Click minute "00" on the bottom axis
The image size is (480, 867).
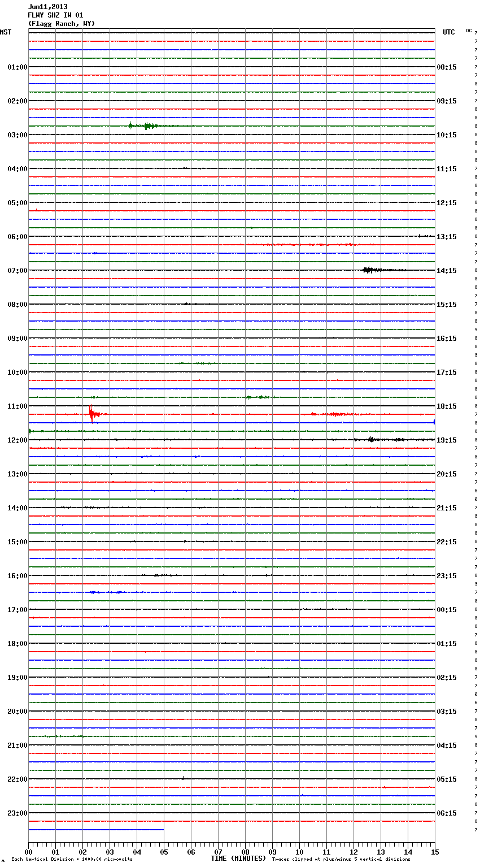pos(28,852)
